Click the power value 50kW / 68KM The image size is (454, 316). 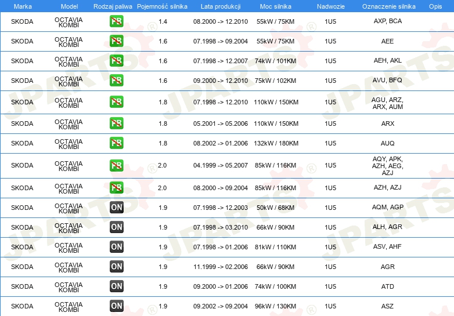point(275,208)
